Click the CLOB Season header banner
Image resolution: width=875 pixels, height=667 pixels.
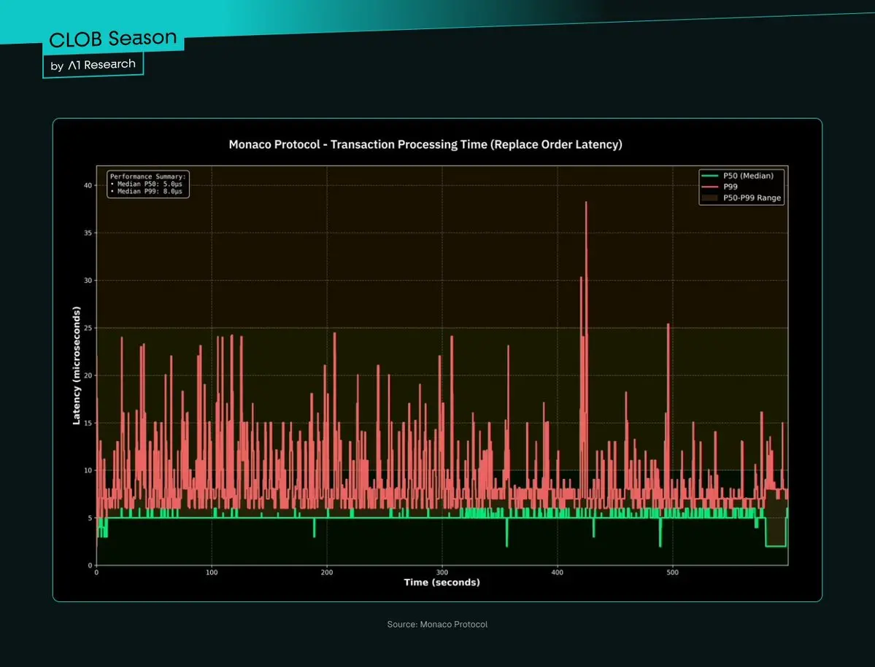(x=113, y=39)
